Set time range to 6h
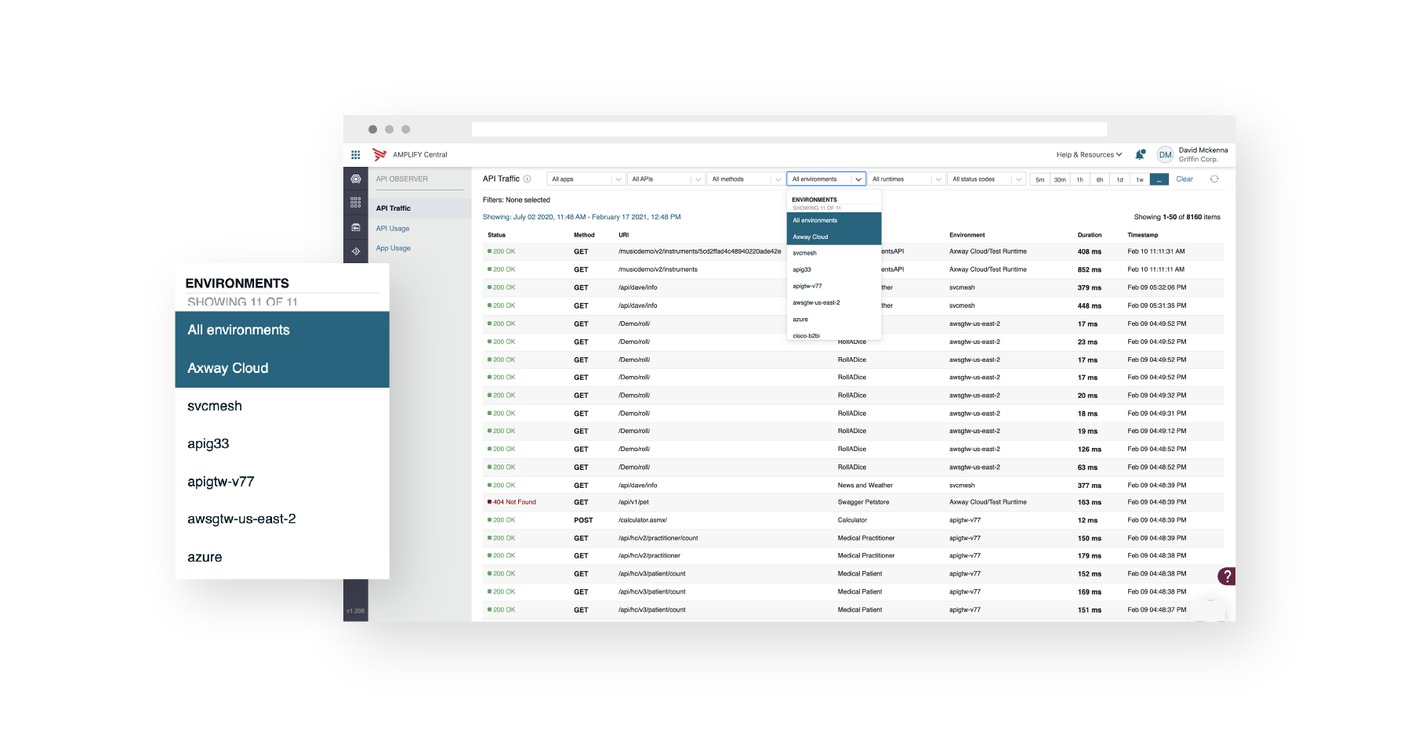This screenshot has width=1411, height=737. [x=1100, y=179]
